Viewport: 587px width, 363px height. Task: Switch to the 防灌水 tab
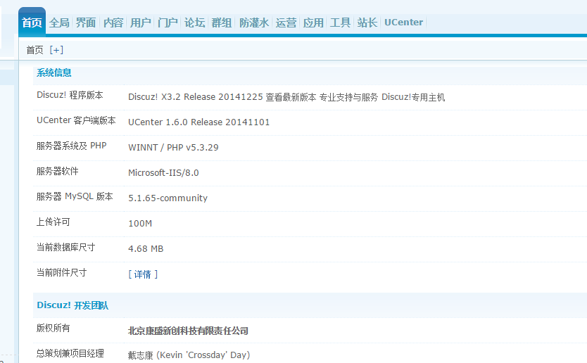pos(254,23)
